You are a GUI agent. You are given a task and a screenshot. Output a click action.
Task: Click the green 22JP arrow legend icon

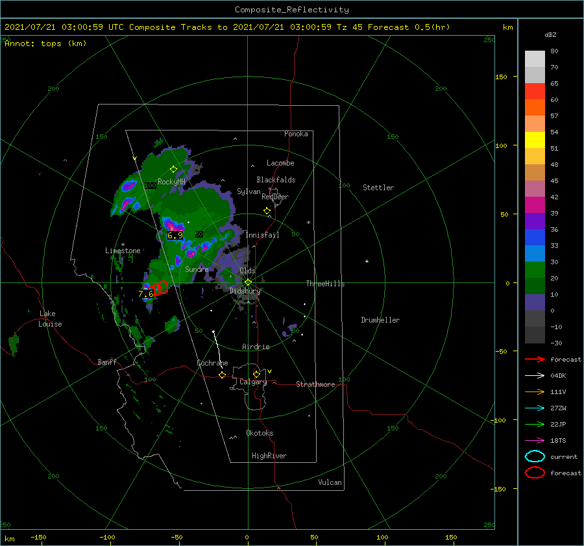coord(535,424)
